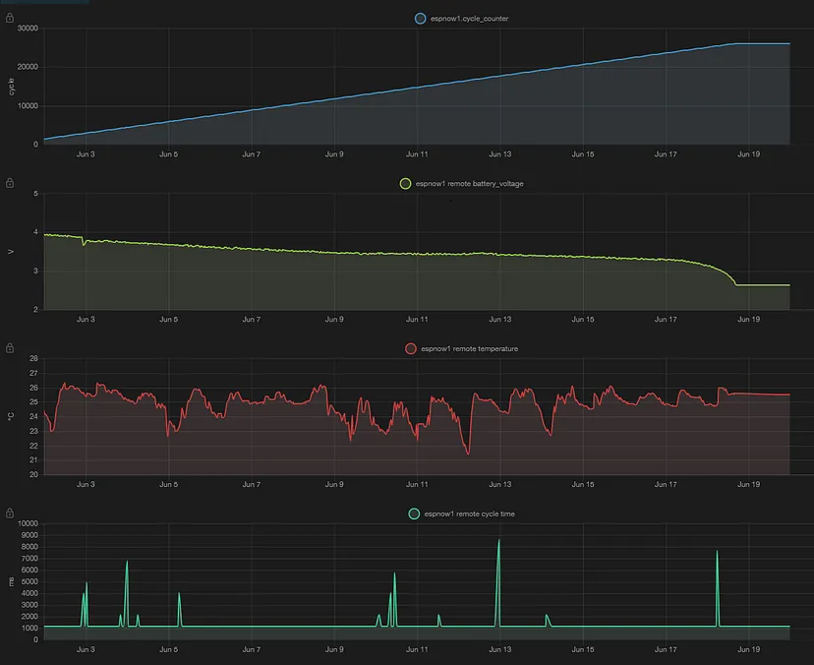Click the Jun 19 label under the cycle time chart
This screenshot has width=814, height=665.
(x=748, y=649)
